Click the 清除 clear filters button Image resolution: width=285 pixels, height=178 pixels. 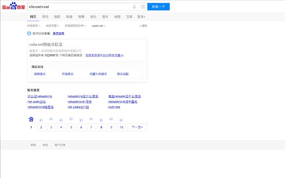(143, 26)
